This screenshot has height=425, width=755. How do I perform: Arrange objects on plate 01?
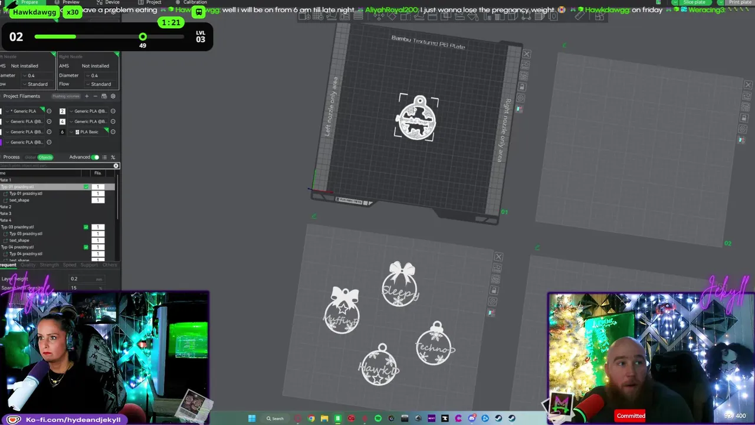tap(524, 76)
